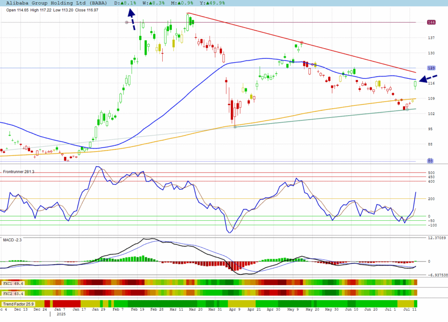Click the 95 price axis label
Viewport: 448px width, 322px height.
(430, 129)
